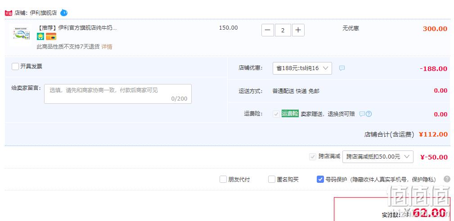Enable the 开具发票 checkbox
The image size is (454, 221).
(15, 66)
